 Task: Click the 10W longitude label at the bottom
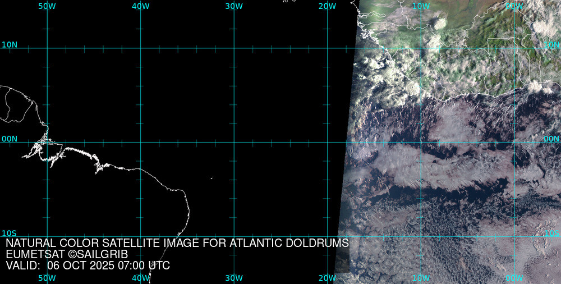point(421,278)
